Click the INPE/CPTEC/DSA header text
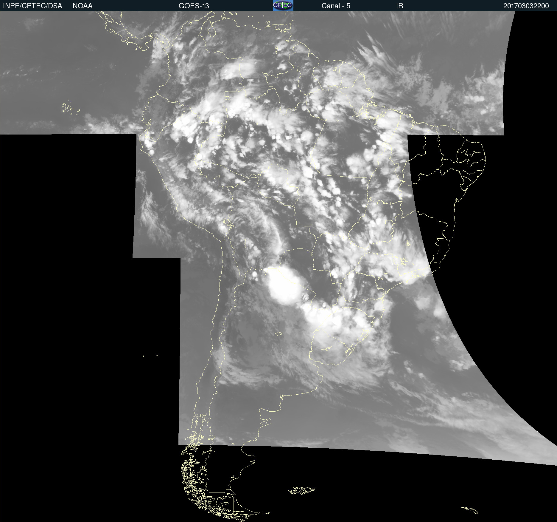The width and height of the screenshot is (557, 522). (x=32, y=6)
